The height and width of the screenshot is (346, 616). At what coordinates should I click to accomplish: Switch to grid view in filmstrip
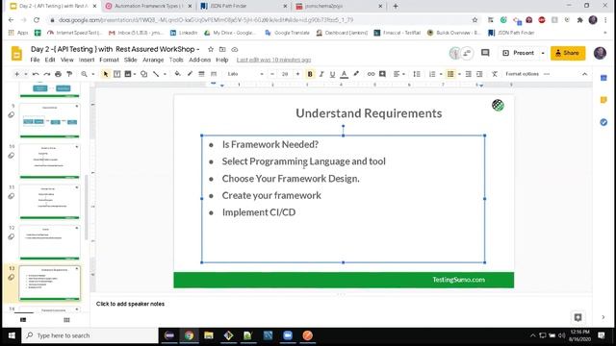click(66, 320)
